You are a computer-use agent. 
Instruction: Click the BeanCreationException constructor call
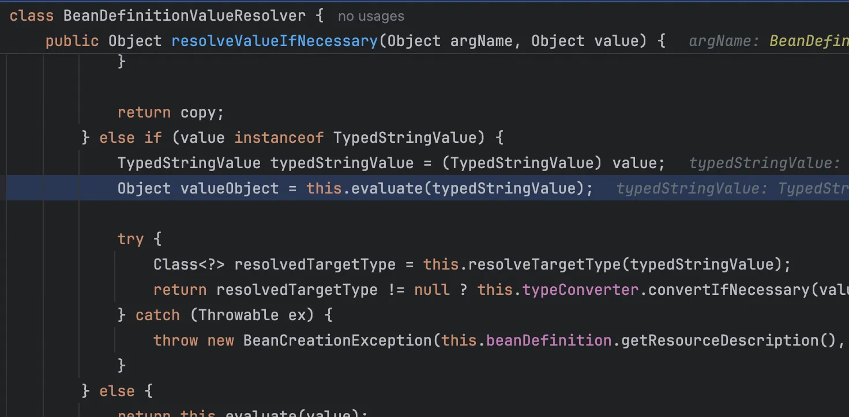(x=337, y=340)
